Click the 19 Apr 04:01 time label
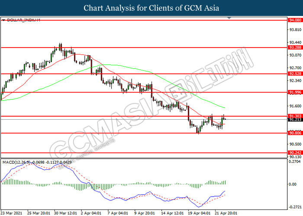Screen dimensions: 303x216 point(200,213)
